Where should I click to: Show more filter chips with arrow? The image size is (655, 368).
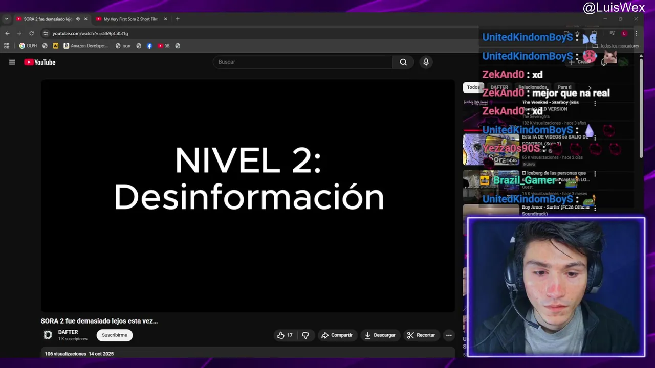coord(589,88)
